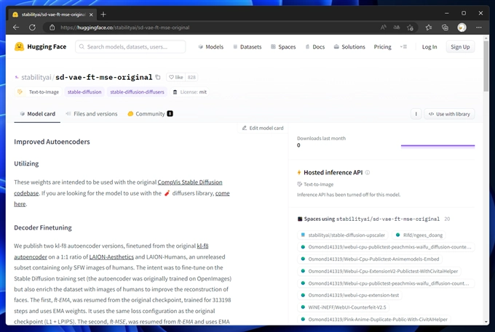Click the downloads last month graph line
Screen dimensions: 495x332
pos(437,145)
